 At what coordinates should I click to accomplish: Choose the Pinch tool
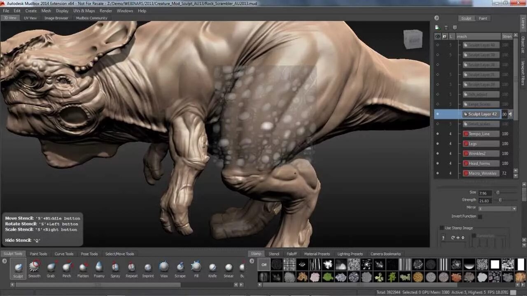click(67, 269)
